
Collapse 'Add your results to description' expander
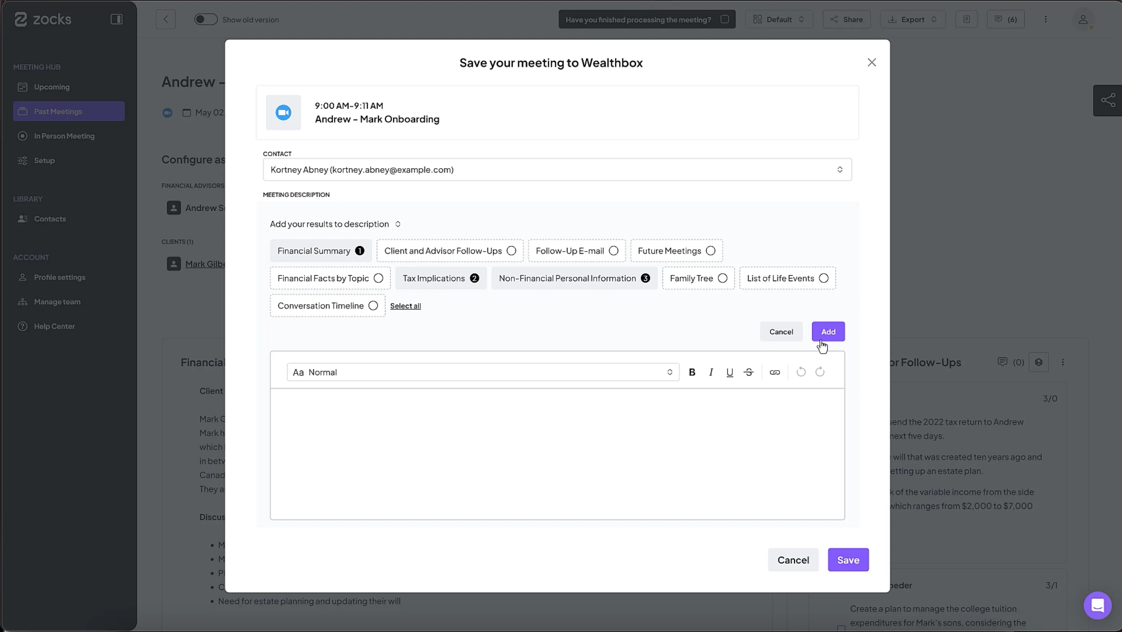coord(335,224)
